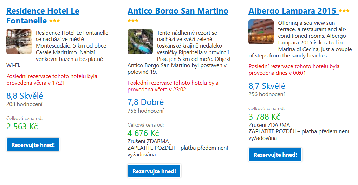358x185 pixels.
Task: Select the 4 676 Kč price
Action: [143, 133]
